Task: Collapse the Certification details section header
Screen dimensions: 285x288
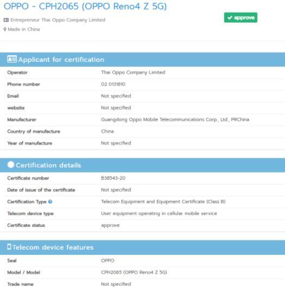Action: tap(142, 165)
